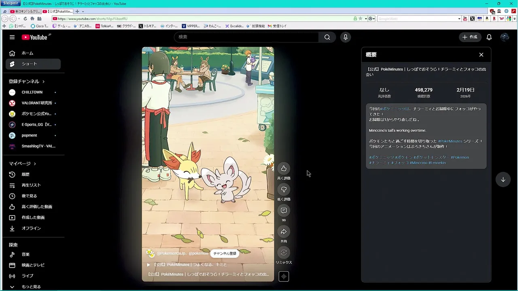Close the 概要 description panel
This screenshot has width=518, height=291.
point(481,55)
